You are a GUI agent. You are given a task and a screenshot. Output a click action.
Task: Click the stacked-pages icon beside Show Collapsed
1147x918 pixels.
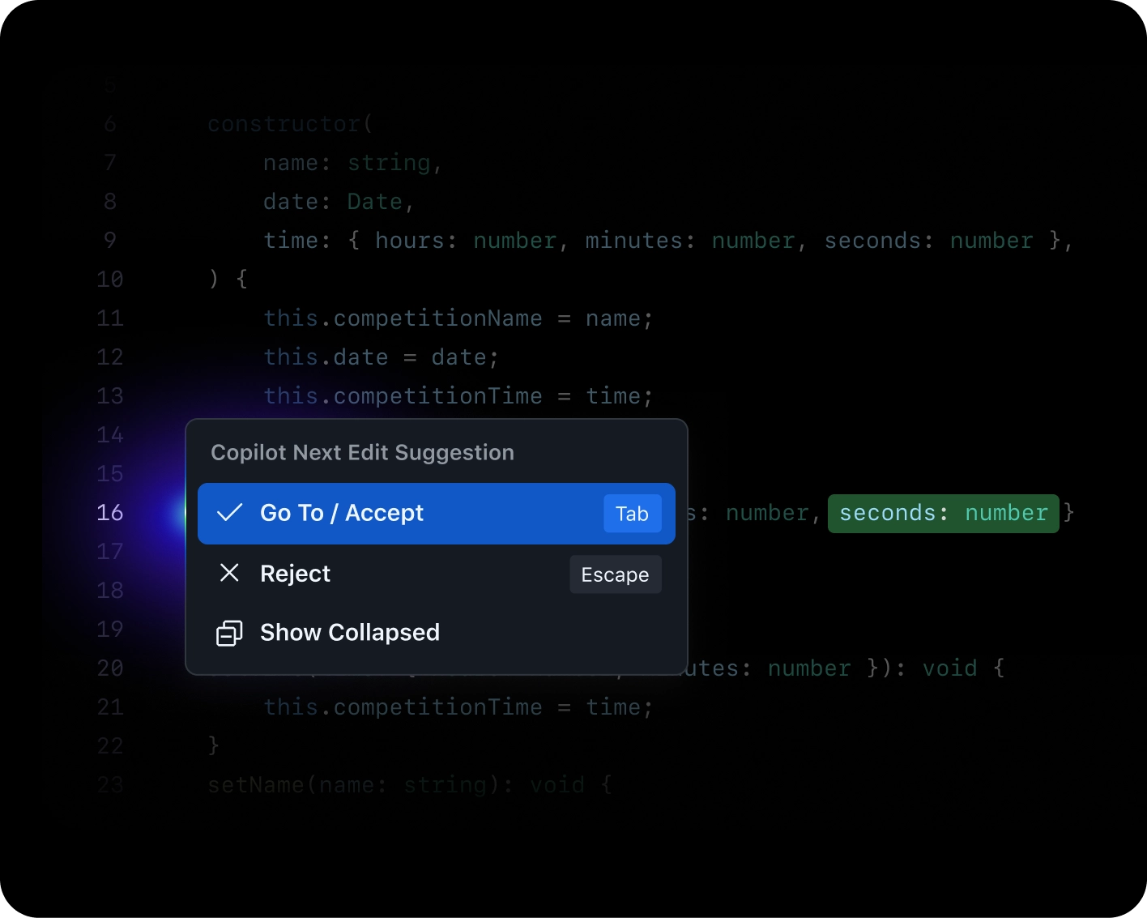point(229,633)
